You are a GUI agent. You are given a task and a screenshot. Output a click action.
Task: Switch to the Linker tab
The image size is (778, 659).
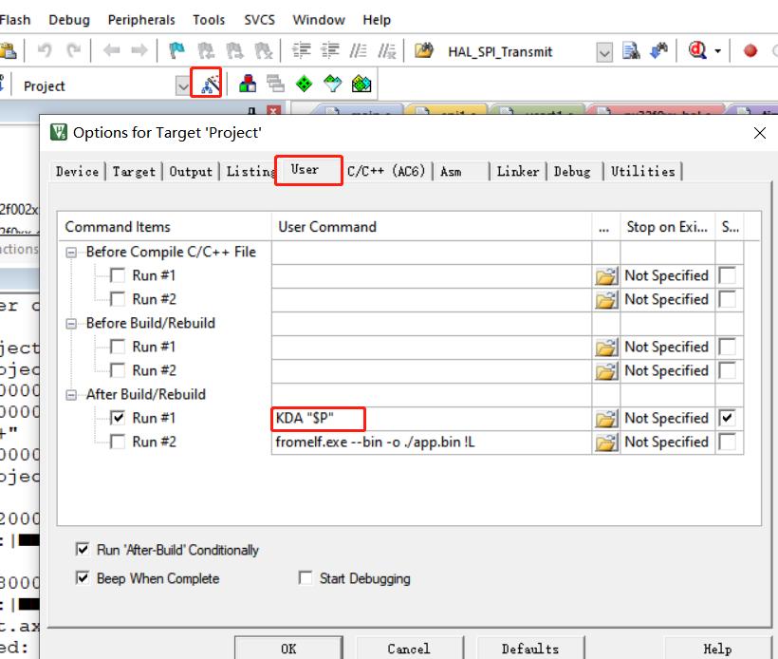tap(517, 171)
